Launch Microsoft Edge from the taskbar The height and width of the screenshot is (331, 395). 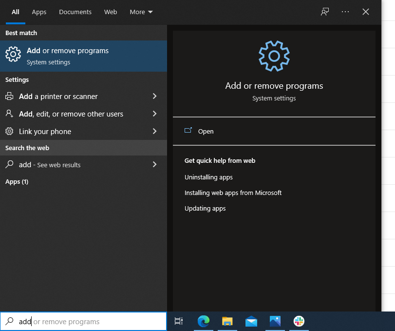(204, 322)
